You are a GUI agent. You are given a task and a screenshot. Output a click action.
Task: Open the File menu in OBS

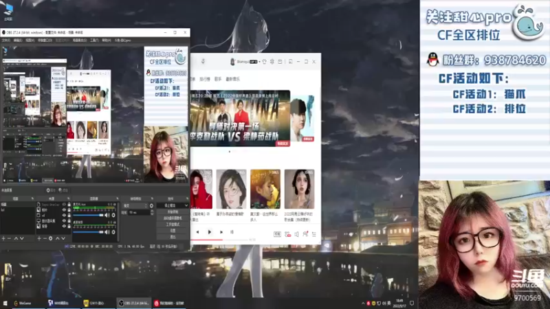click(6, 41)
